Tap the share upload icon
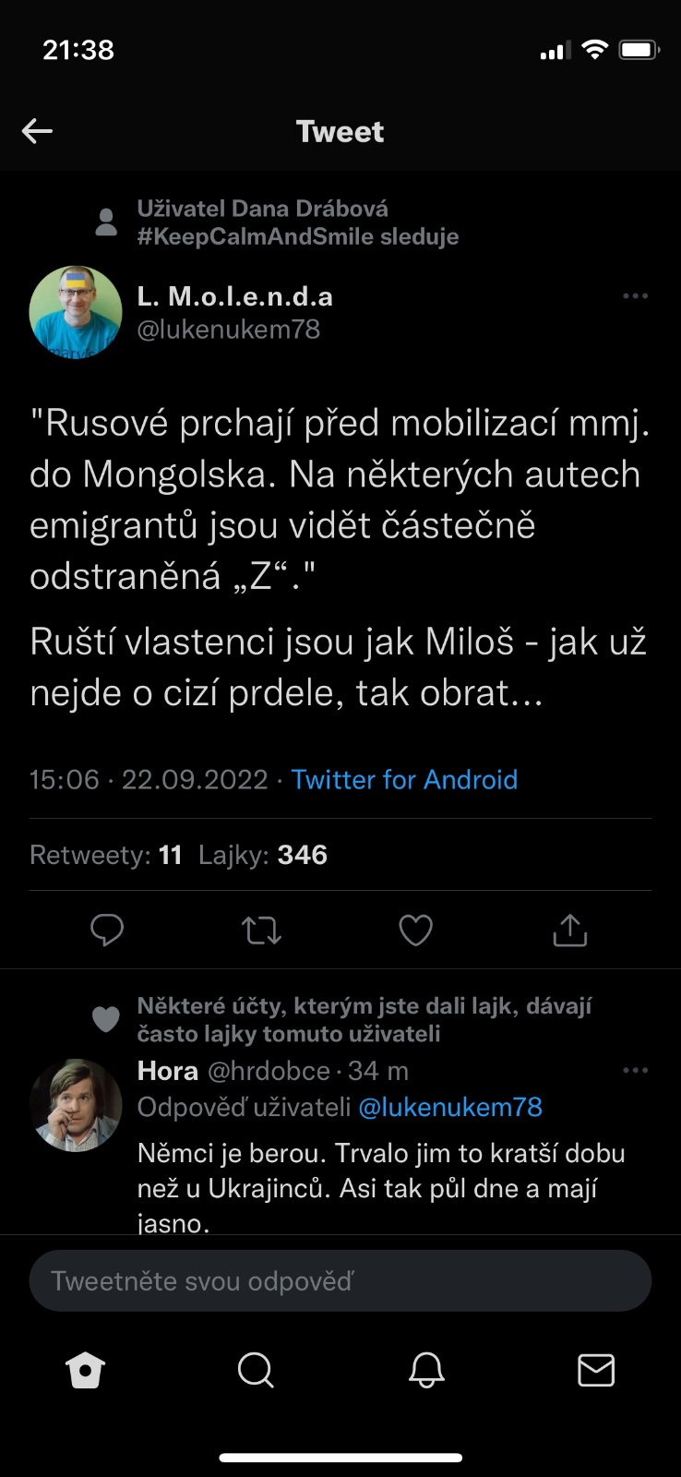Image resolution: width=681 pixels, height=1477 pixels. [x=569, y=930]
